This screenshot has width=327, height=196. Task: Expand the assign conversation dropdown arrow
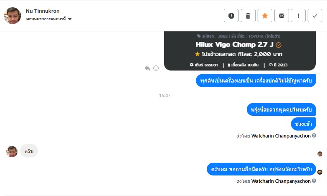70,19
